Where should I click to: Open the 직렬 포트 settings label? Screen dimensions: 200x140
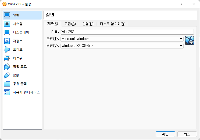click(20, 67)
